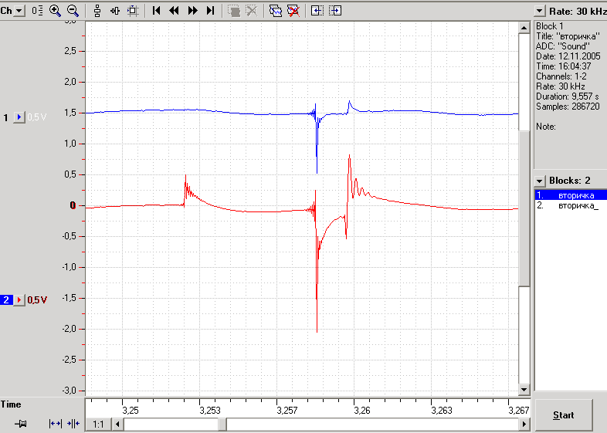Step backward with the rewind button

click(x=175, y=11)
